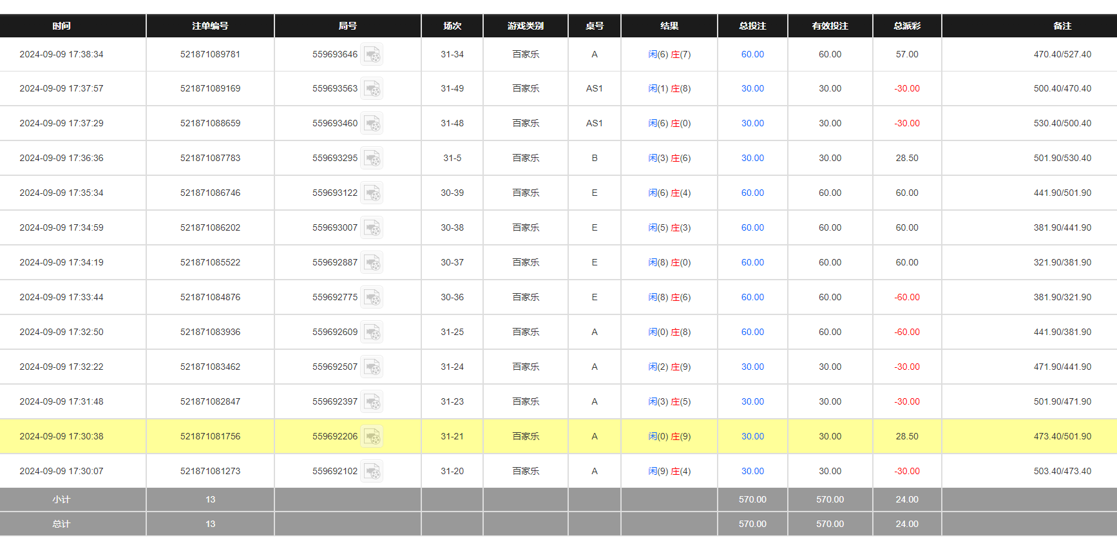
Task: Click the 小计 subtotal row label
Action: click(61, 500)
